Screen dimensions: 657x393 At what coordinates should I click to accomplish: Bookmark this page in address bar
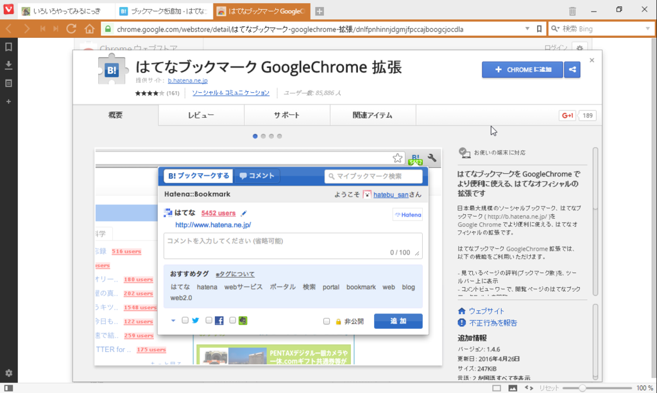pyautogui.click(x=539, y=29)
